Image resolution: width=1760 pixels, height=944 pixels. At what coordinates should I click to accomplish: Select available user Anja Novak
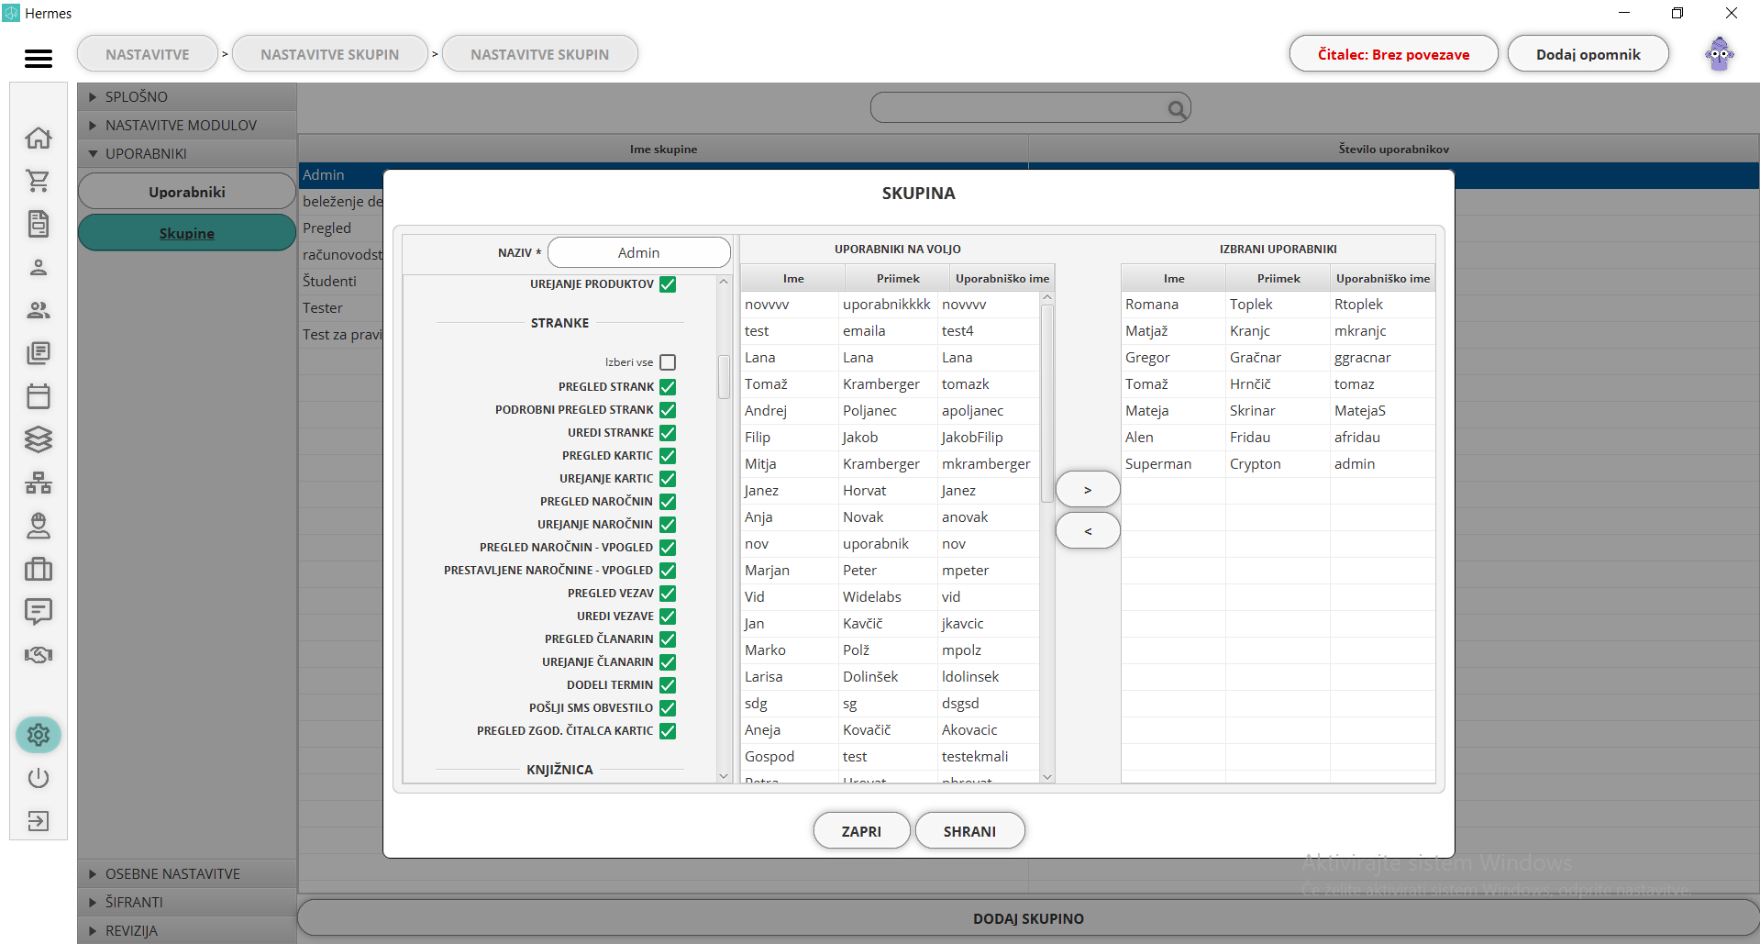click(x=890, y=517)
